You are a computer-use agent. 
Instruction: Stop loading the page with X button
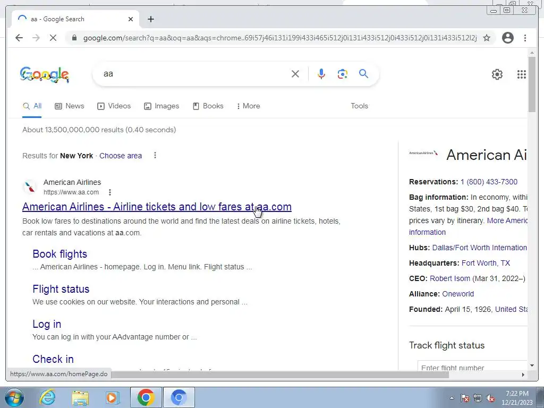(53, 38)
